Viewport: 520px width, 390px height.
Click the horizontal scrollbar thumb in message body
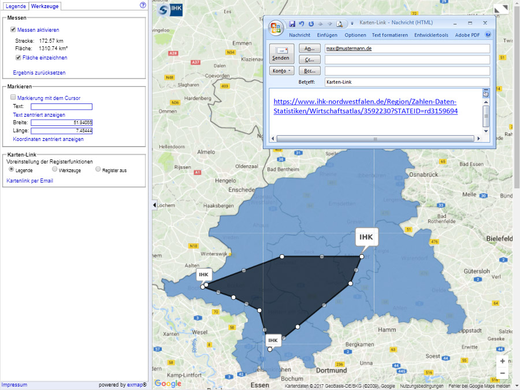point(375,139)
